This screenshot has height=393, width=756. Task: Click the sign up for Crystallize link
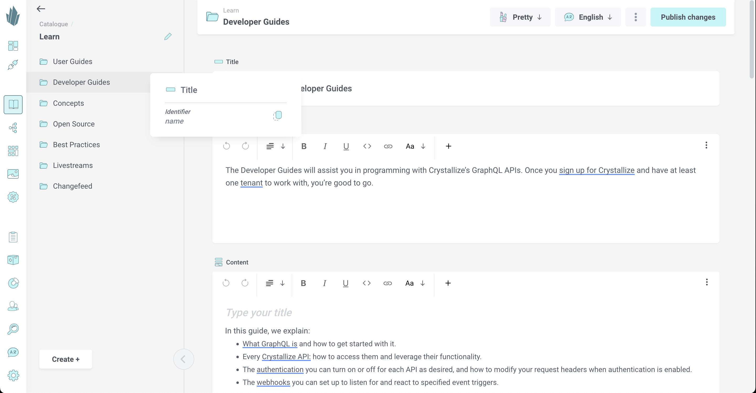597,170
